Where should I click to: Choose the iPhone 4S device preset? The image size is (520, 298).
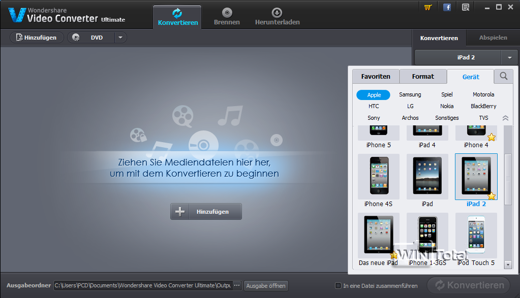(378, 181)
